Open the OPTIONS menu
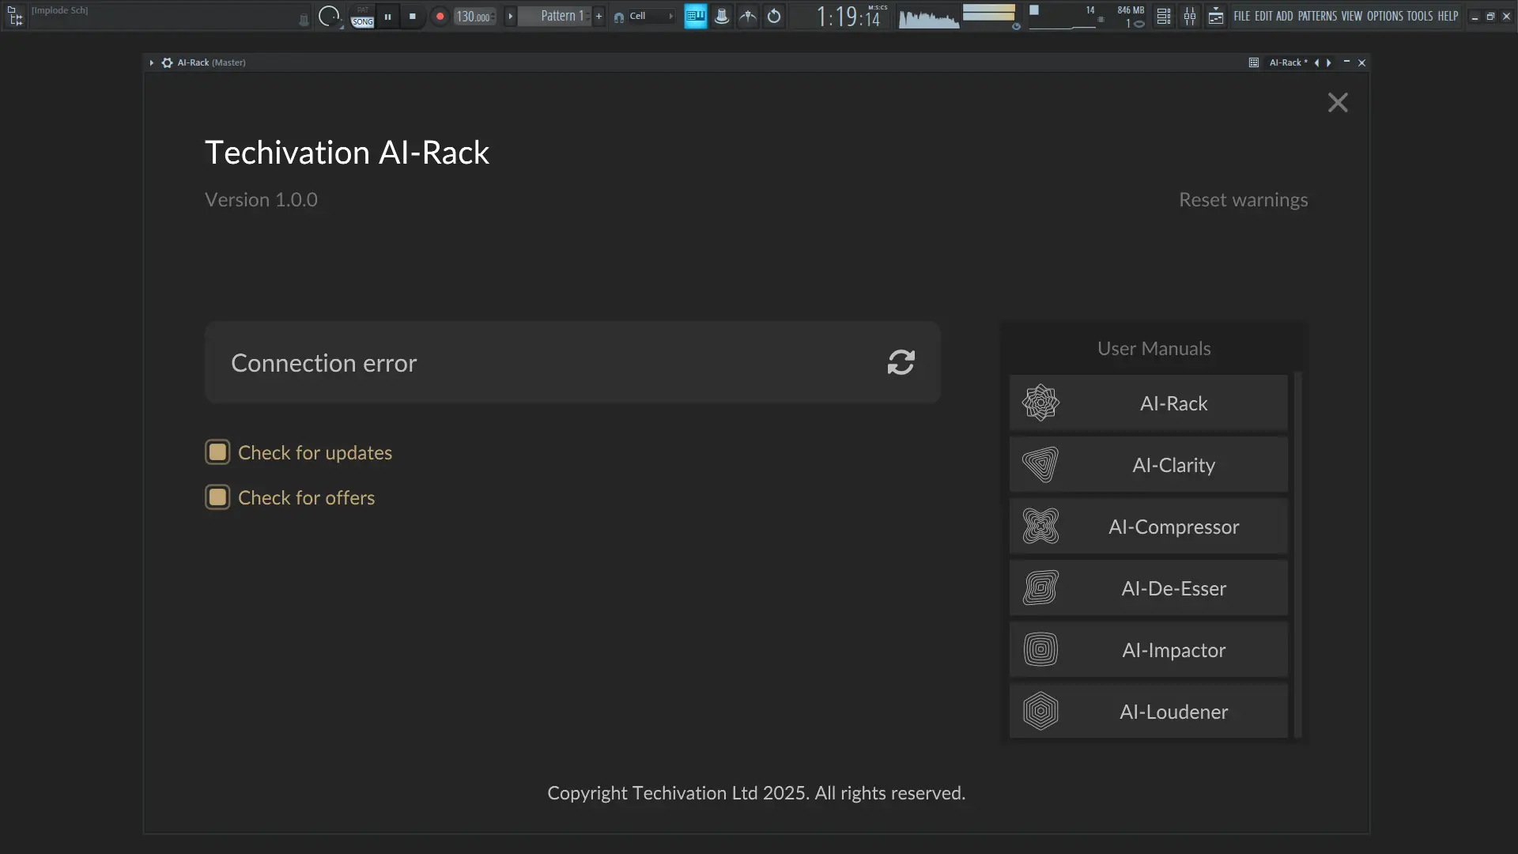The height and width of the screenshot is (854, 1518). (1384, 16)
